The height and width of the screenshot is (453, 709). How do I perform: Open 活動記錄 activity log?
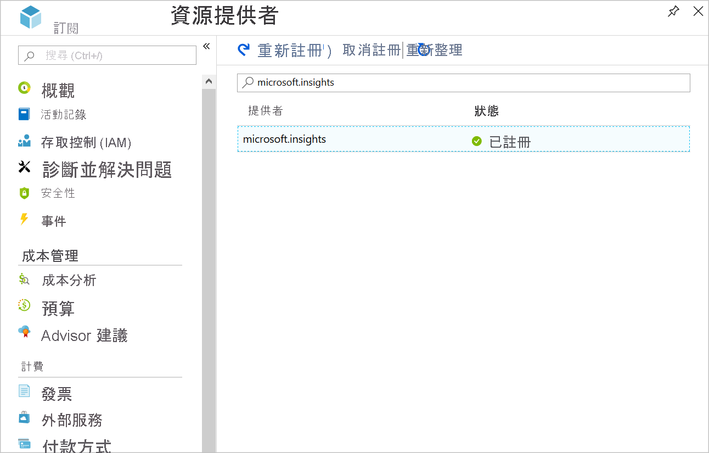[64, 115]
